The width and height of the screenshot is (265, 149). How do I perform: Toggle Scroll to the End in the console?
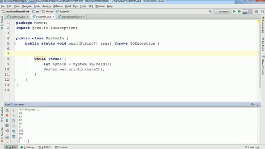point(14,126)
